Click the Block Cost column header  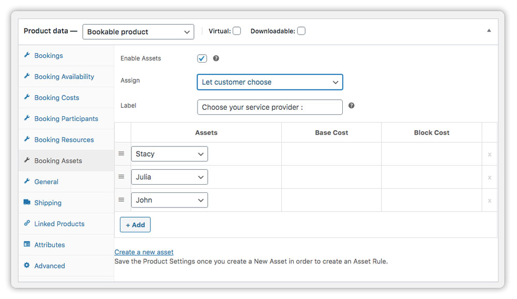point(432,132)
